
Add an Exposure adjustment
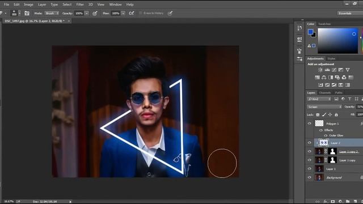(x=341, y=70)
